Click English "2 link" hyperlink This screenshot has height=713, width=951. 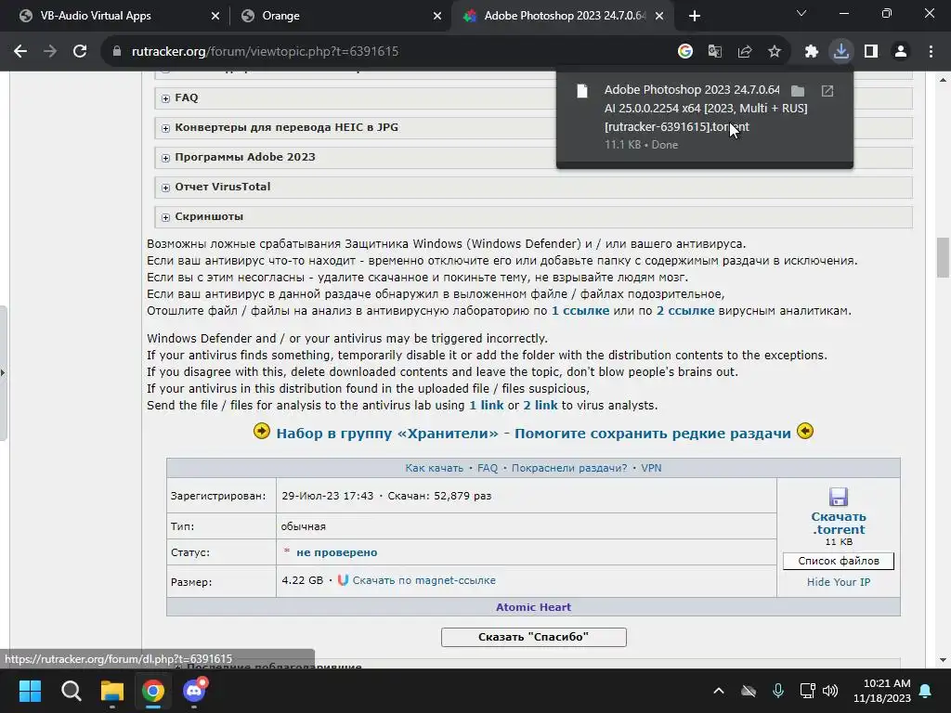point(541,405)
